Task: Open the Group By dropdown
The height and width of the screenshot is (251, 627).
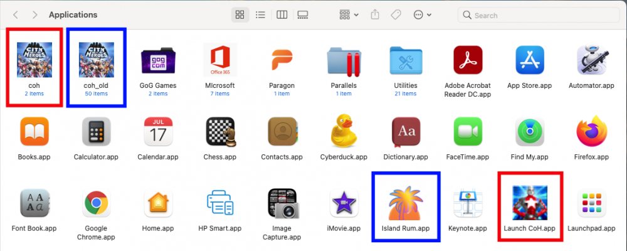Action: (x=349, y=14)
